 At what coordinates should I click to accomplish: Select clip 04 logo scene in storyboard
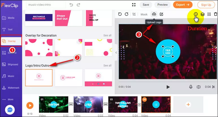click(x=156, y=105)
